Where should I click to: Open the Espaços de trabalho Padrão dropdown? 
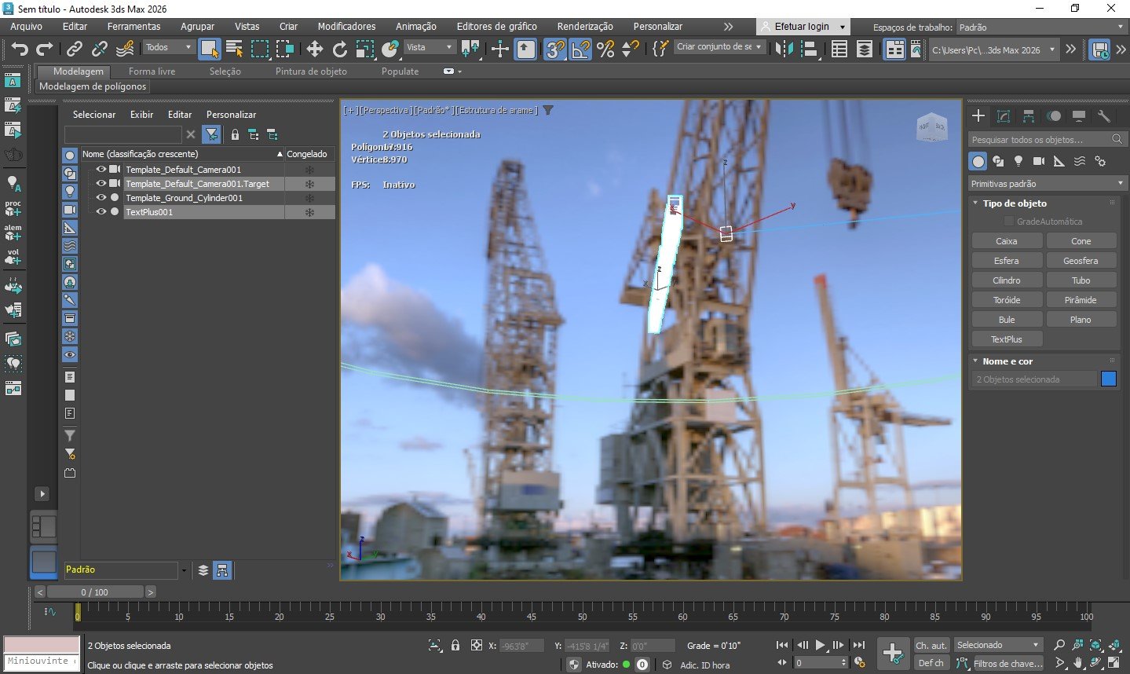[1041, 27]
